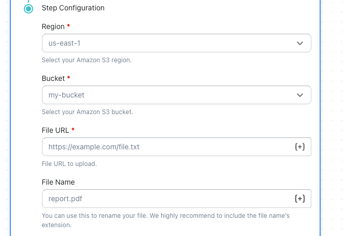Click the insert-variable {+} icon in File URL
Screen dimensions: 345x236
click(299, 147)
